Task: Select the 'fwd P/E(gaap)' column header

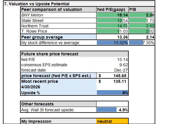Action: tap(111, 10)
